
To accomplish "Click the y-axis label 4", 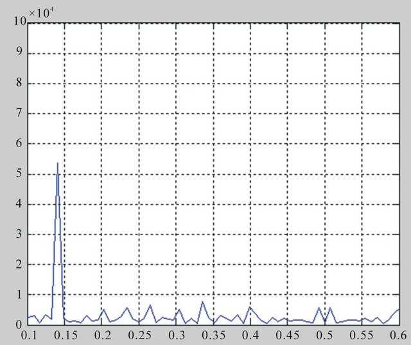I will click(19, 204).
